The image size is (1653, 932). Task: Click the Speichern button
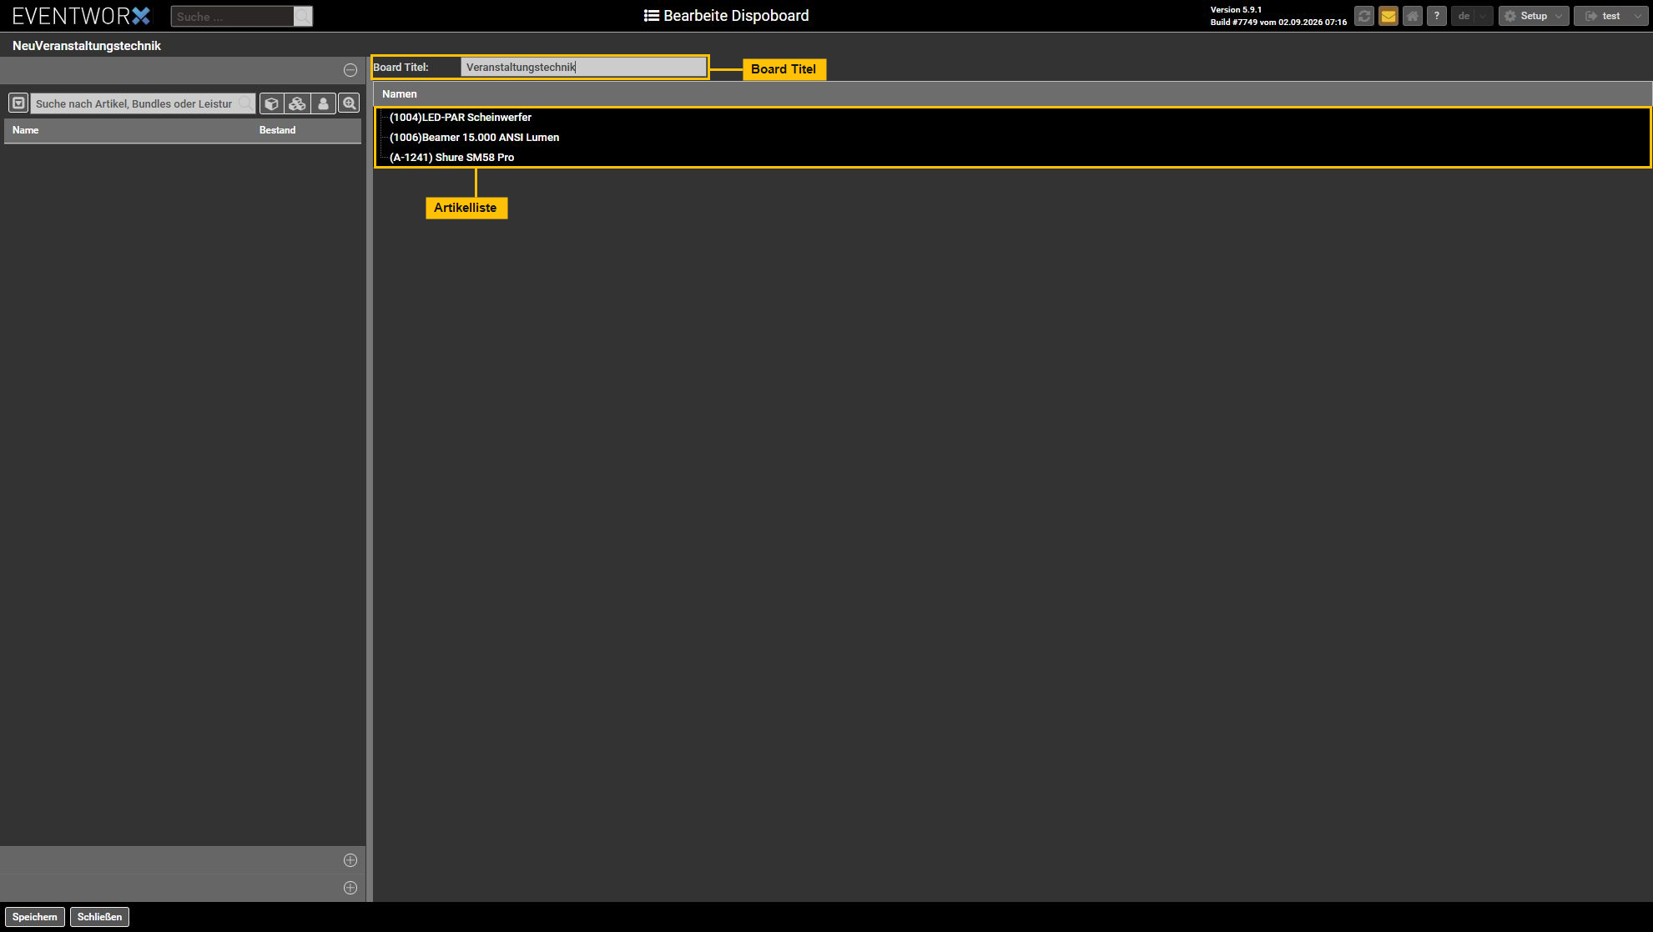click(x=35, y=917)
